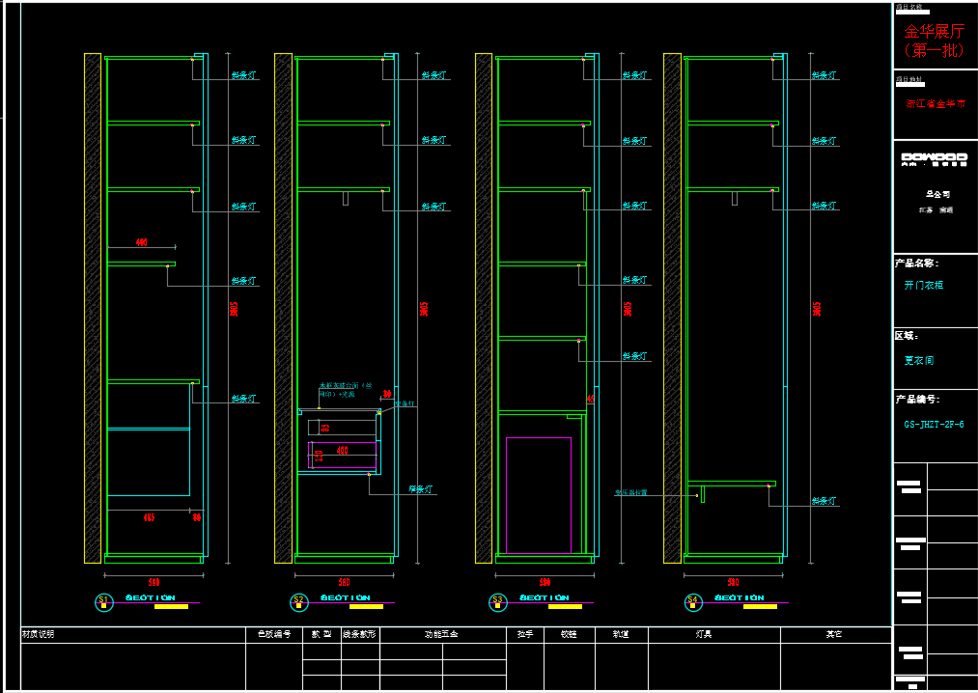Click the S1 section marker circle

click(x=103, y=602)
